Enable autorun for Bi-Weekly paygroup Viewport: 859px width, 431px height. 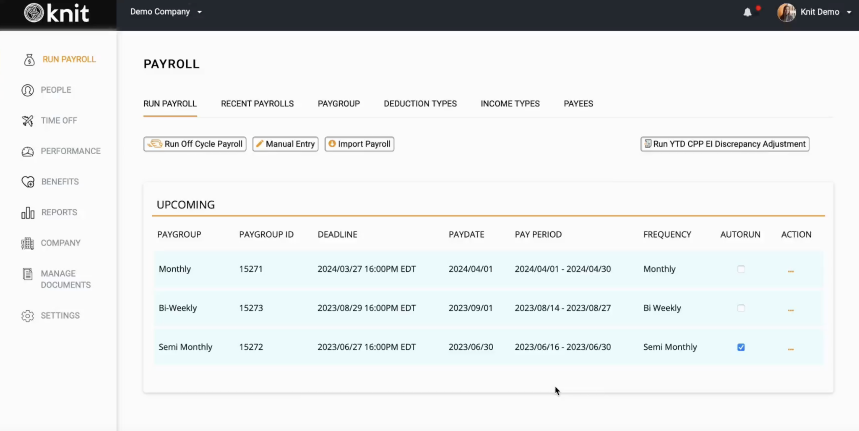(742, 308)
